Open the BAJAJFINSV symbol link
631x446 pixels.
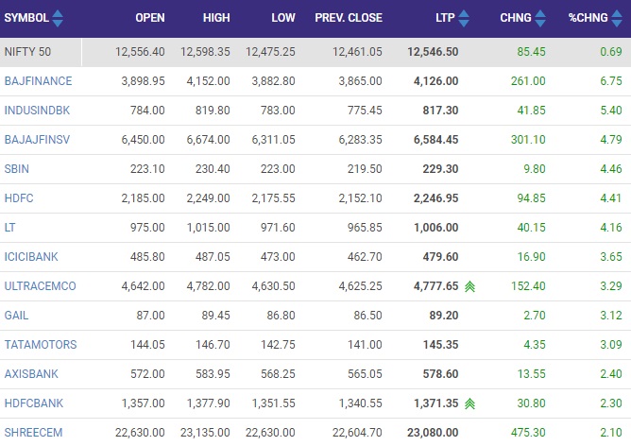point(37,140)
